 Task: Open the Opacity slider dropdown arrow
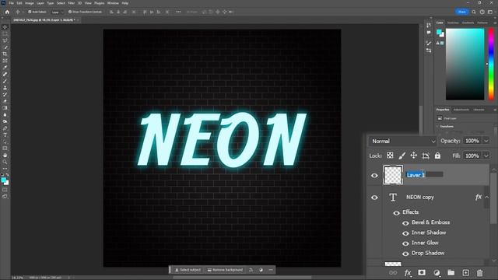pos(486,141)
